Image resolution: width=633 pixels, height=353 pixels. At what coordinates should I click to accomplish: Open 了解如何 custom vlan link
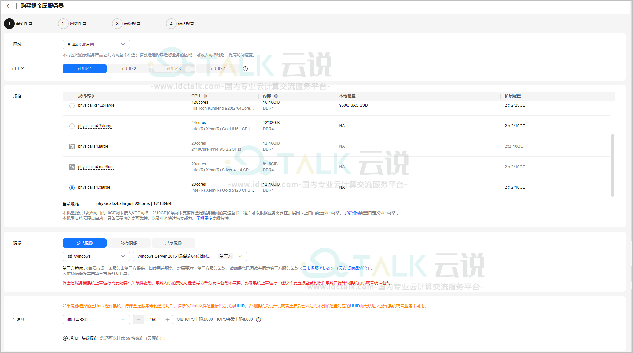pos(352,213)
